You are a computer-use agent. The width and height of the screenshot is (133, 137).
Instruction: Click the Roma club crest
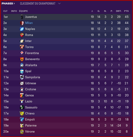click(x=22, y=35)
